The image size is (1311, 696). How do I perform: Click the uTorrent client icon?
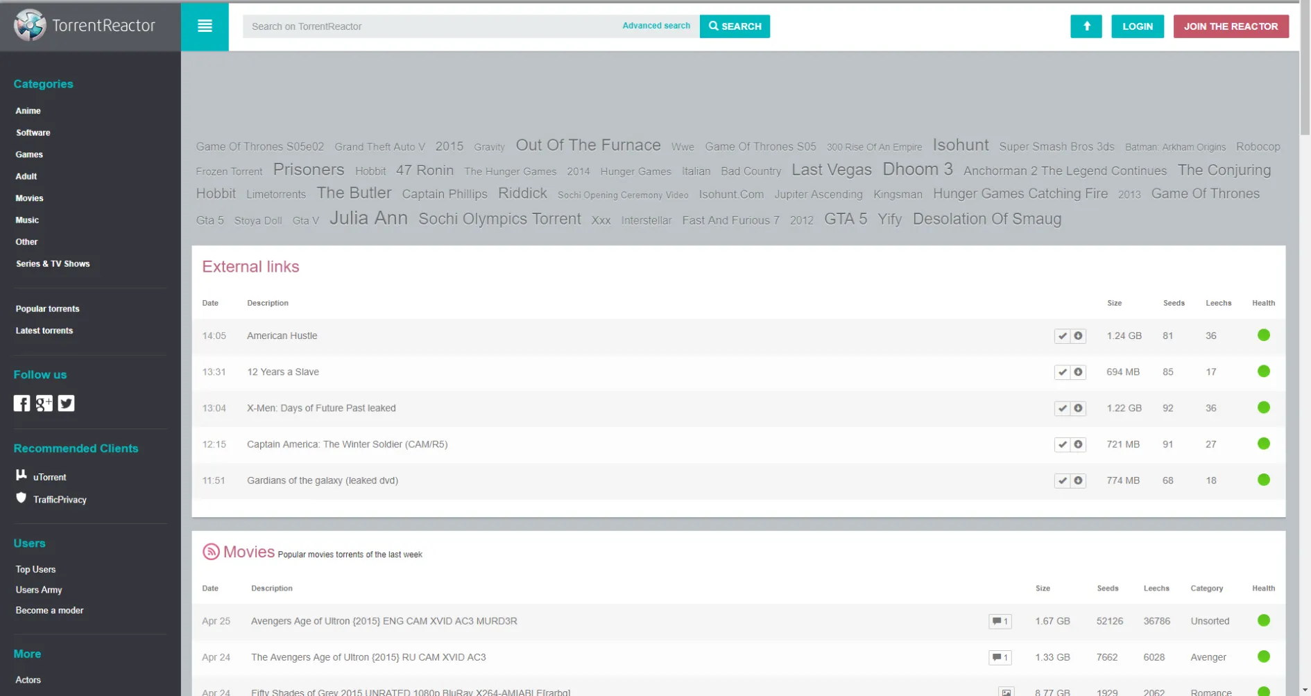click(22, 475)
